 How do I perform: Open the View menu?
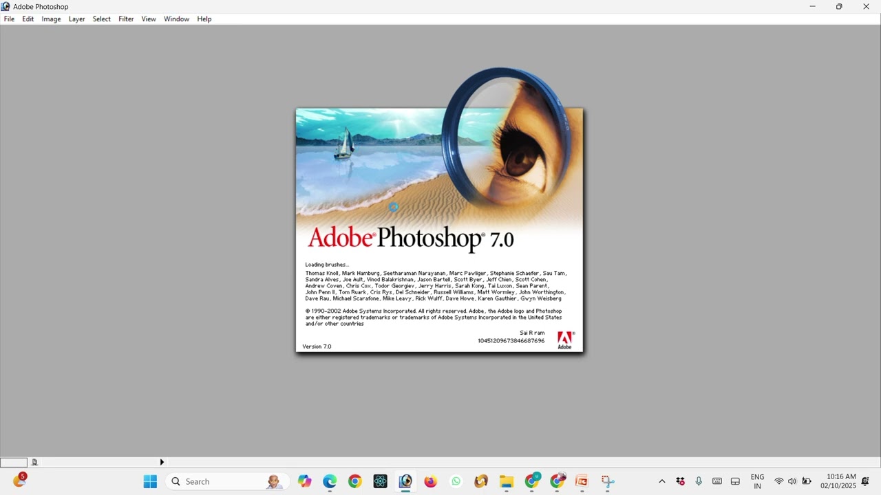pos(149,19)
